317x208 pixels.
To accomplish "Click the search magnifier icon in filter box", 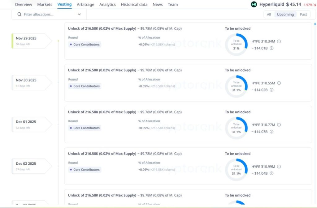I will click(x=20, y=15).
